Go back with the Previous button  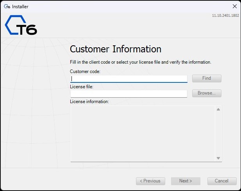[150, 181]
